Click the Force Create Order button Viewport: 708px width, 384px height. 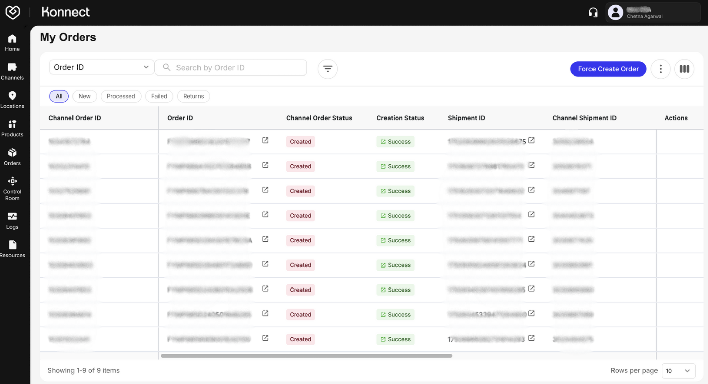point(608,69)
